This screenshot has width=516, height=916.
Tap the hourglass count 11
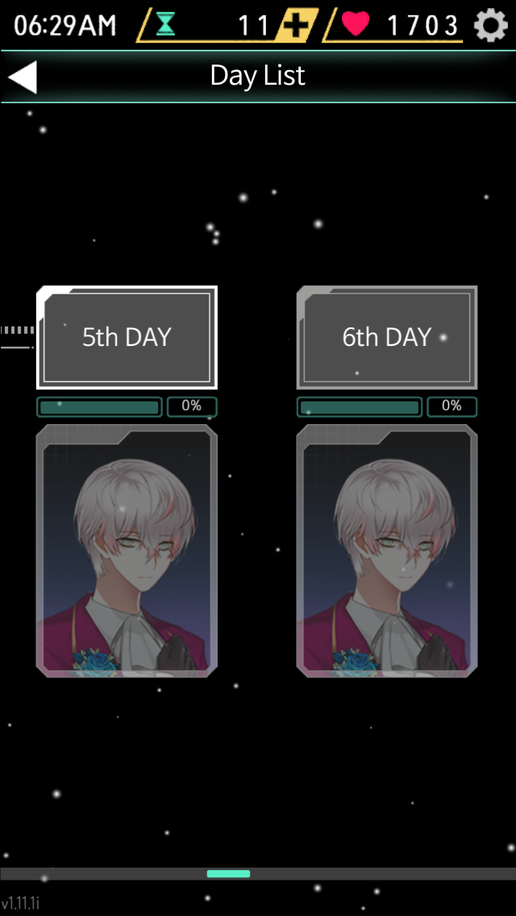click(255, 26)
